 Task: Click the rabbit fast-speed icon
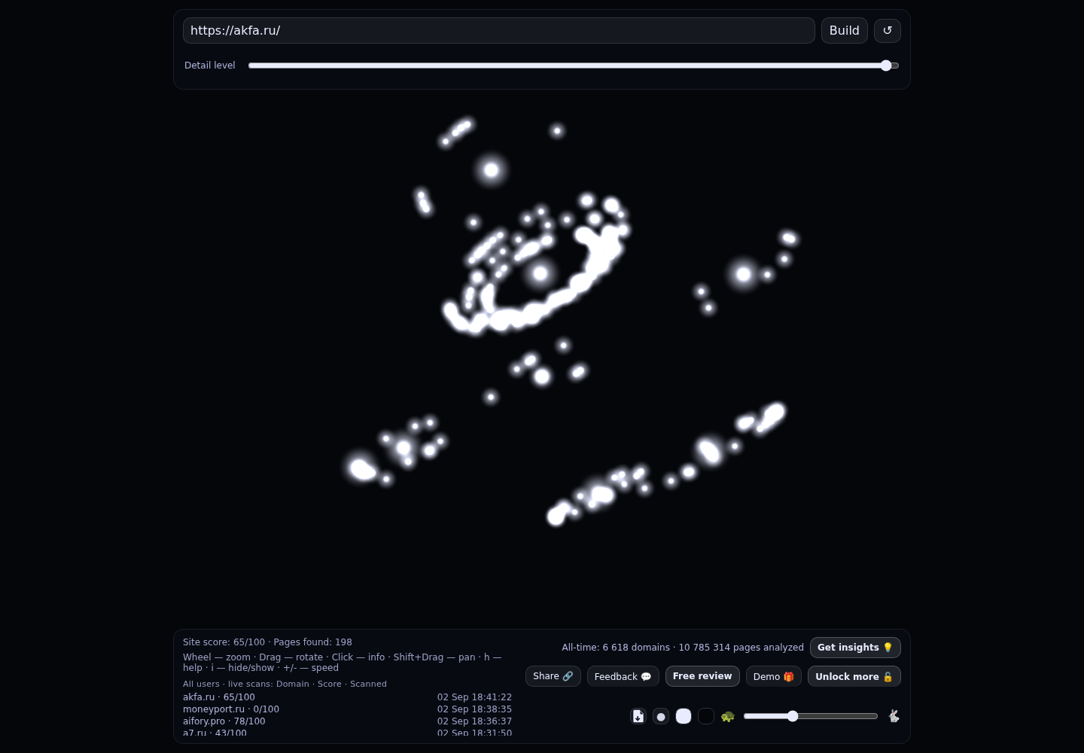[x=894, y=716]
